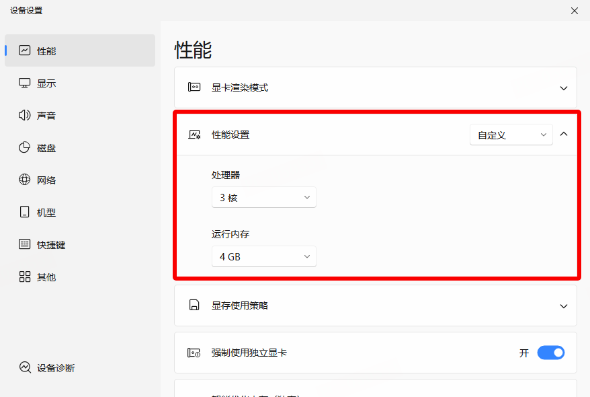Click the 声音 speaker icon

[x=26, y=115]
